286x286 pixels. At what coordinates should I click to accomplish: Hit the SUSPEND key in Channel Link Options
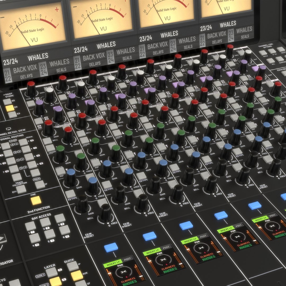(280, 59)
